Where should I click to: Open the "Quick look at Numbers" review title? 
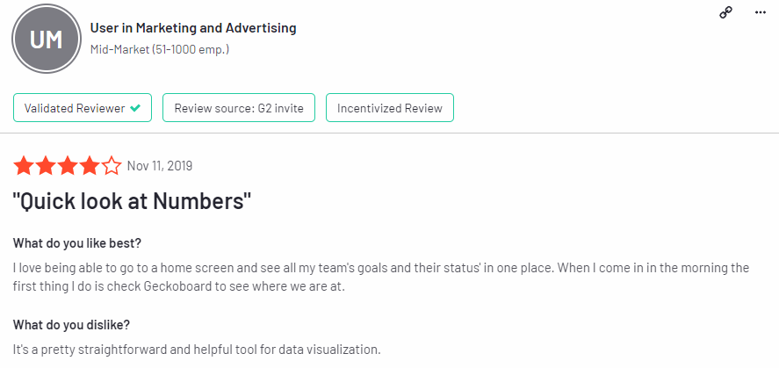133,201
